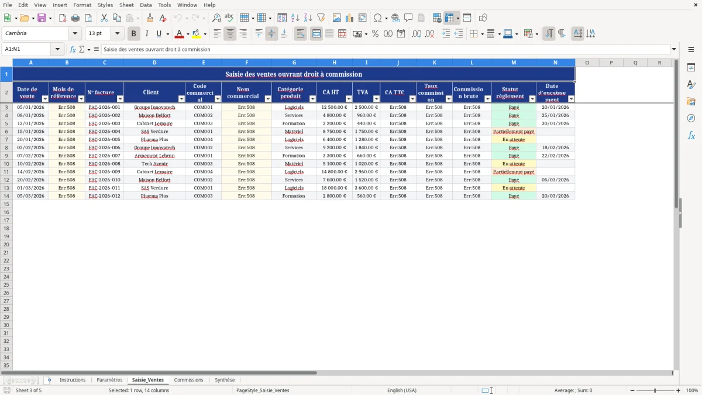The width and height of the screenshot is (702, 395).
Task: Switch to the Synthèse sheet tab
Action: click(x=225, y=380)
